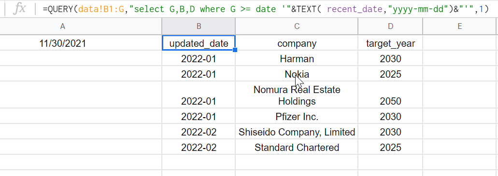498x176 pixels.
Task: Select column D header
Action: point(390,27)
